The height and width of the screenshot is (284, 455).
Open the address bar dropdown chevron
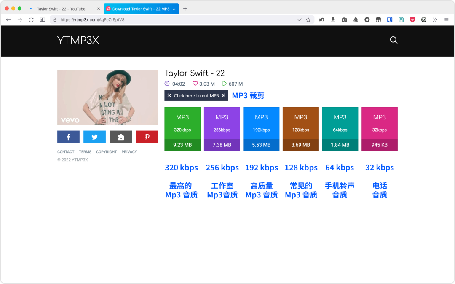pos(300,20)
